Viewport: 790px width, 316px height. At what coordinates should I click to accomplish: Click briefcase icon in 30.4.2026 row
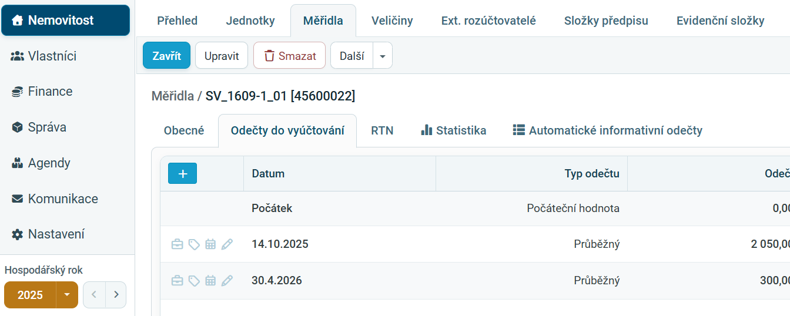[x=177, y=281]
